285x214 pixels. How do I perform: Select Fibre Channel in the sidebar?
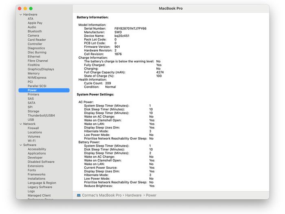[x=38, y=61]
